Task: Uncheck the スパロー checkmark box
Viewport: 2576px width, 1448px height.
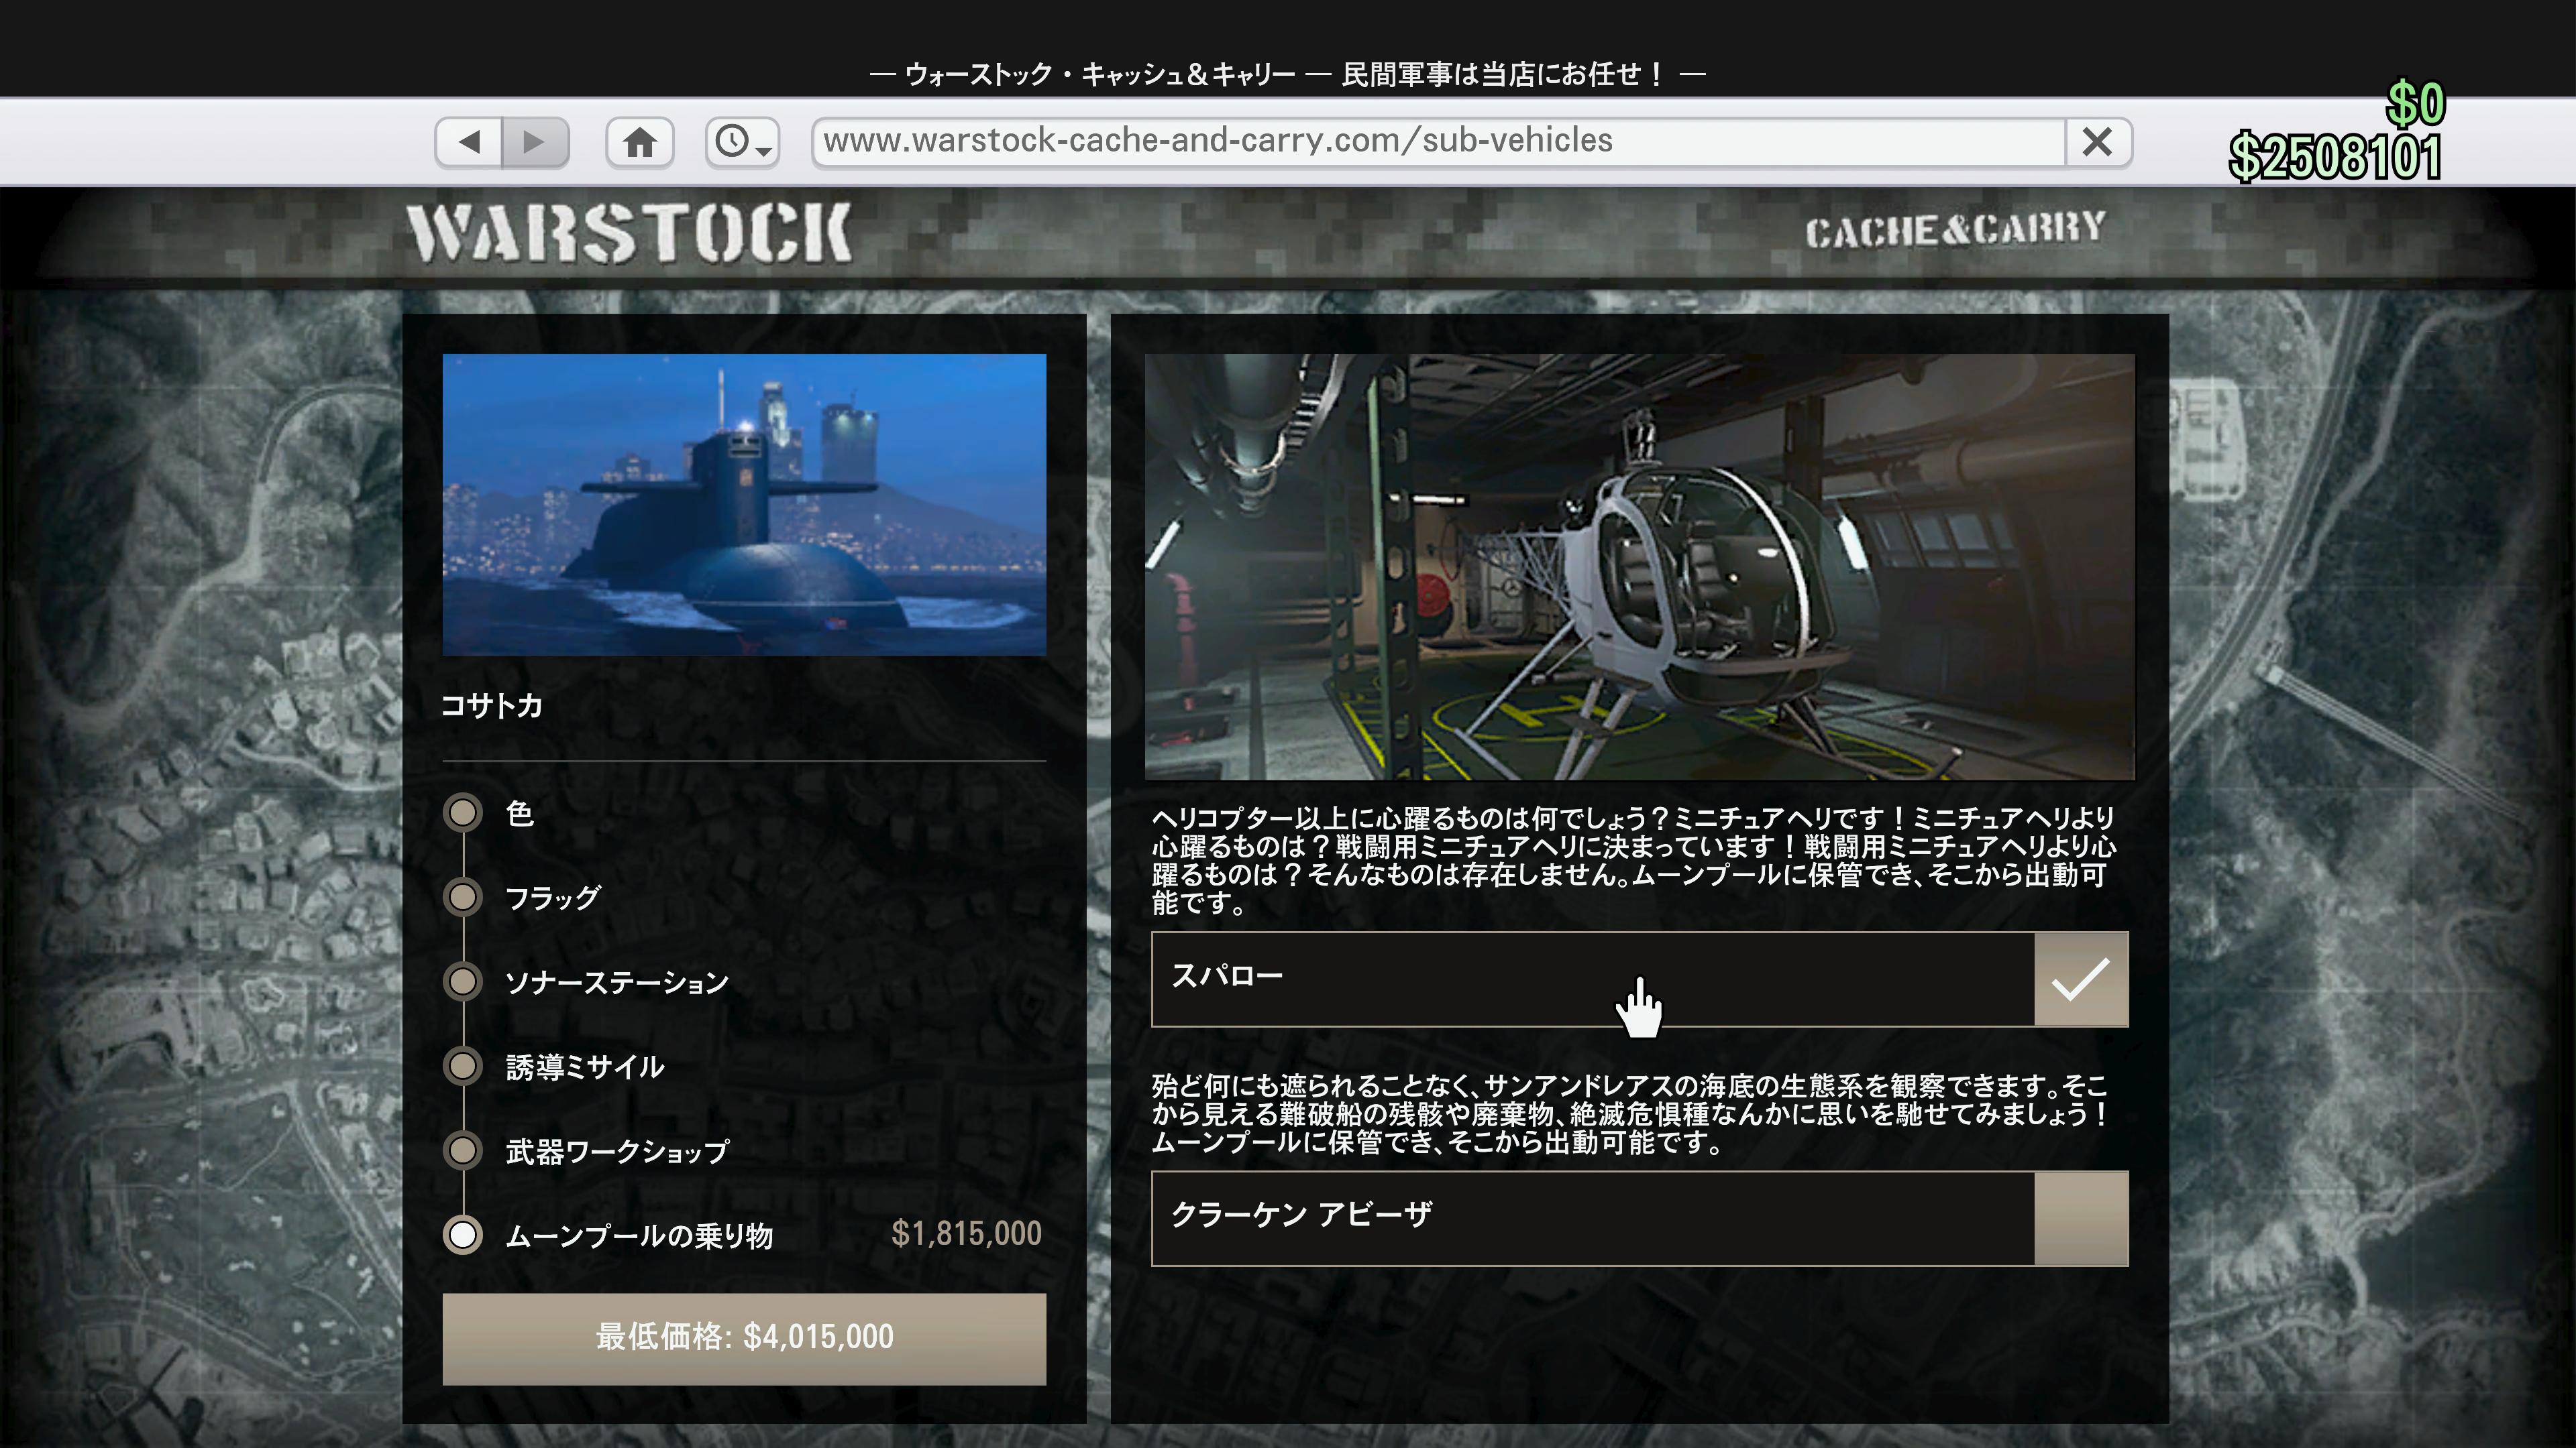Action: coord(2080,978)
